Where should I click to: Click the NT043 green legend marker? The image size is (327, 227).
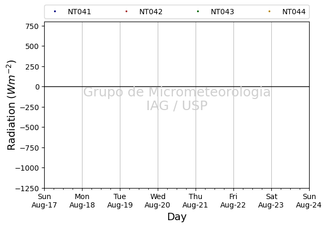(198, 12)
